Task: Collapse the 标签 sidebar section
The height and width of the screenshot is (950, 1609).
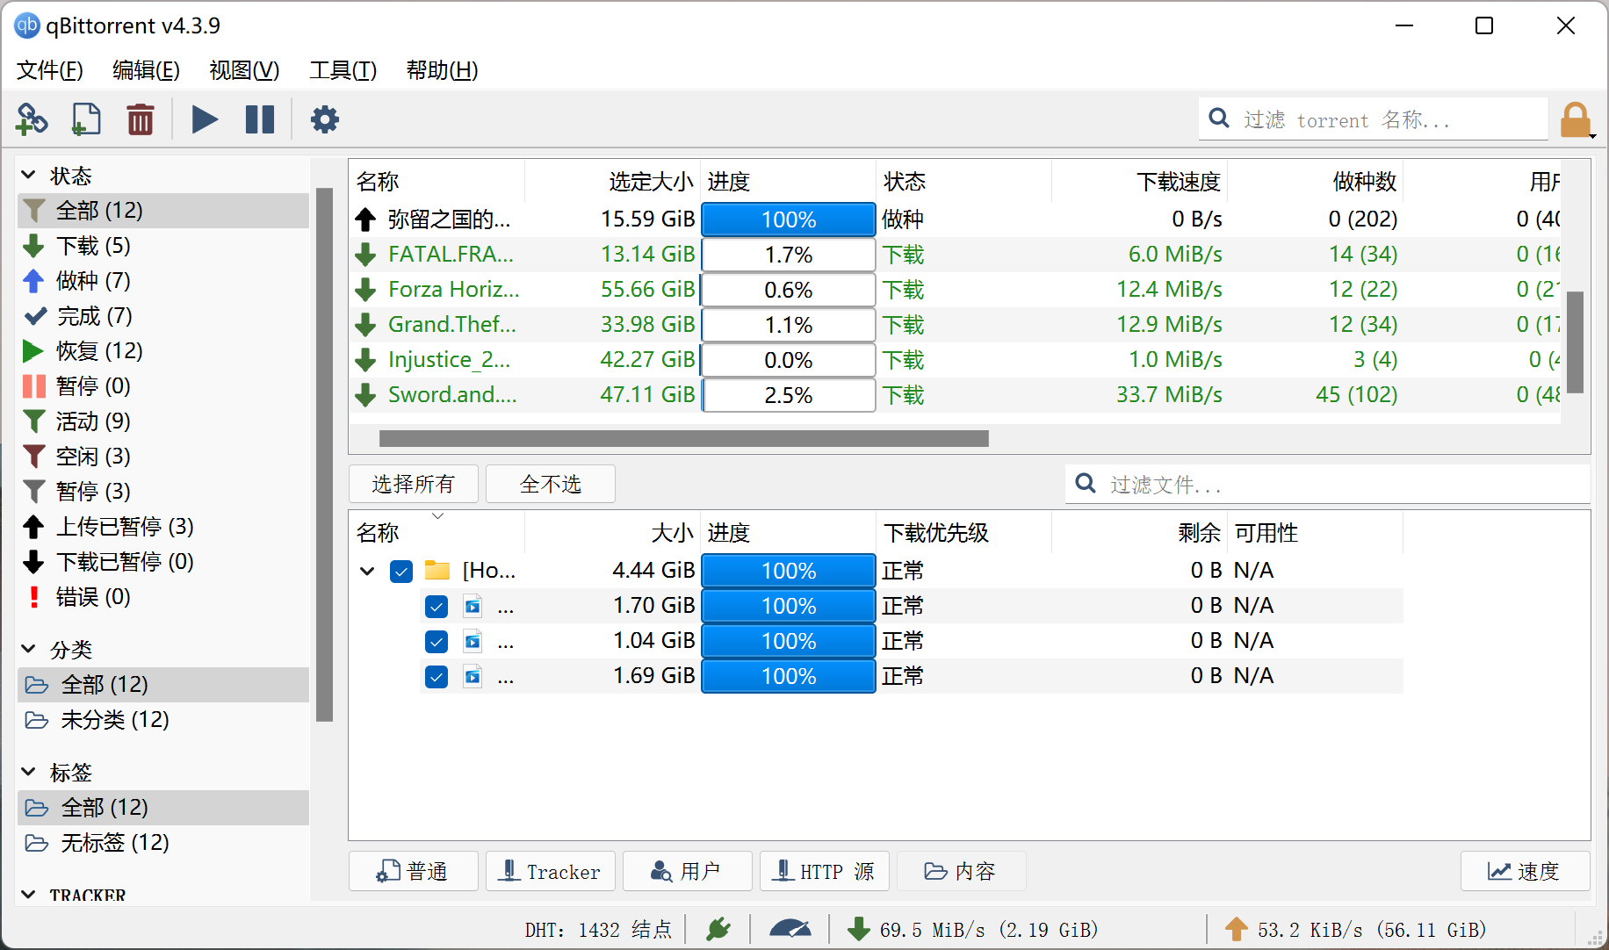Action: point(28,772)
